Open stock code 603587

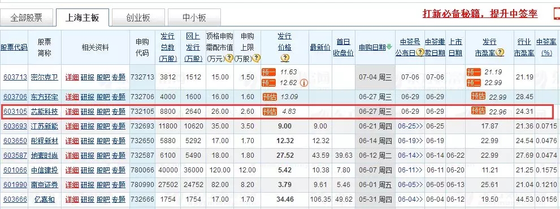pos(15,155)
